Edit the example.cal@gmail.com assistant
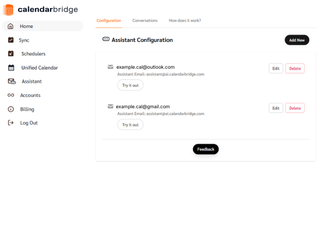Image resolution: width=330 pixels, height=248 pixels. click(276, 108)
